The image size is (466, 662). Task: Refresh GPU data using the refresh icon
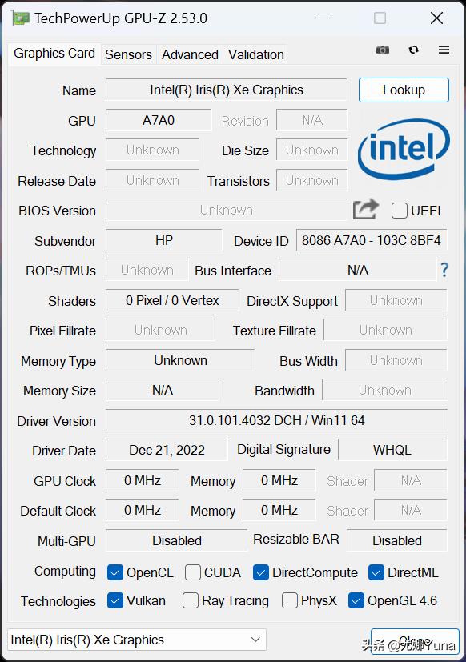click(413, 50)
